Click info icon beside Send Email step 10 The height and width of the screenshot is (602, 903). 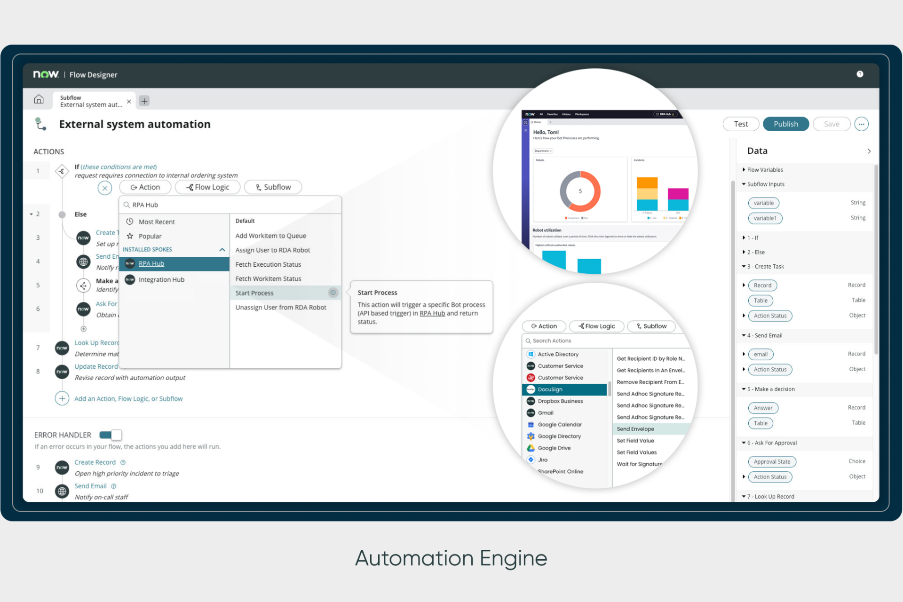click(113, 486)
